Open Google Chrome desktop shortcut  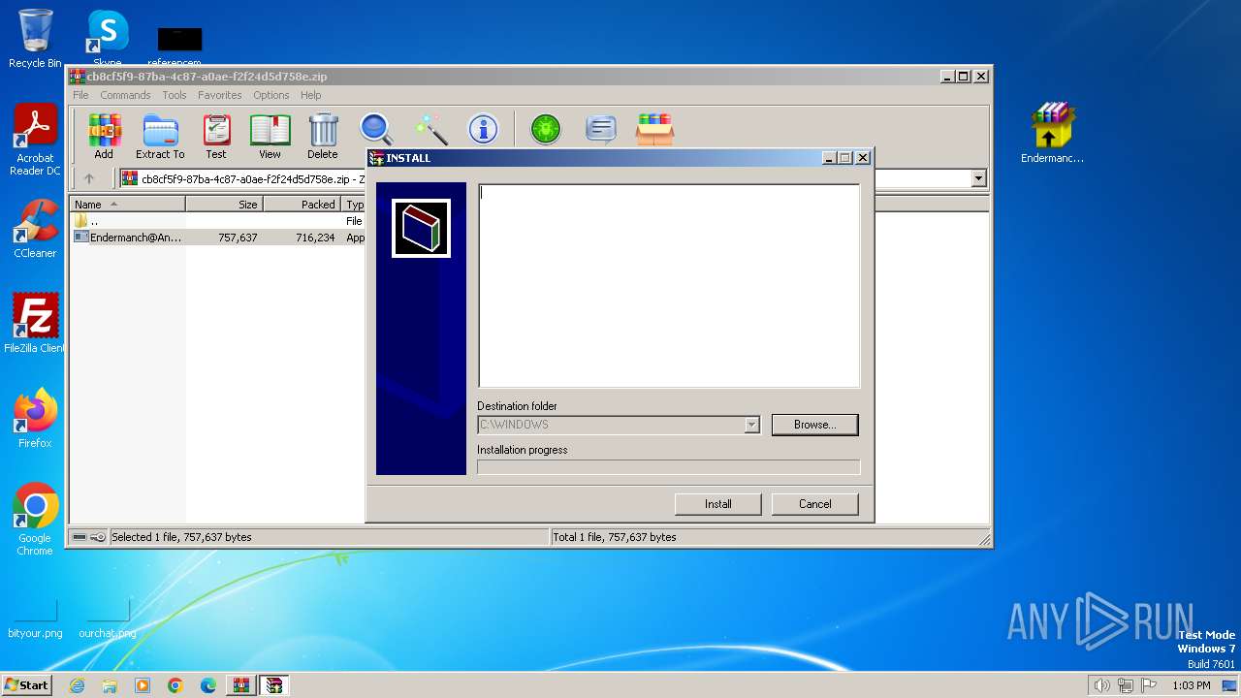click(35, 520)
